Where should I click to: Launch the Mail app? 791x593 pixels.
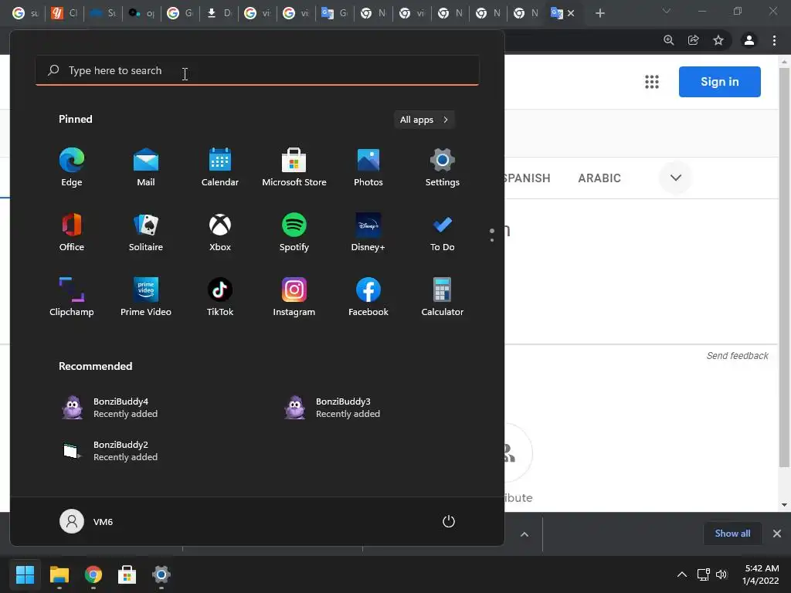click(146, 168)
